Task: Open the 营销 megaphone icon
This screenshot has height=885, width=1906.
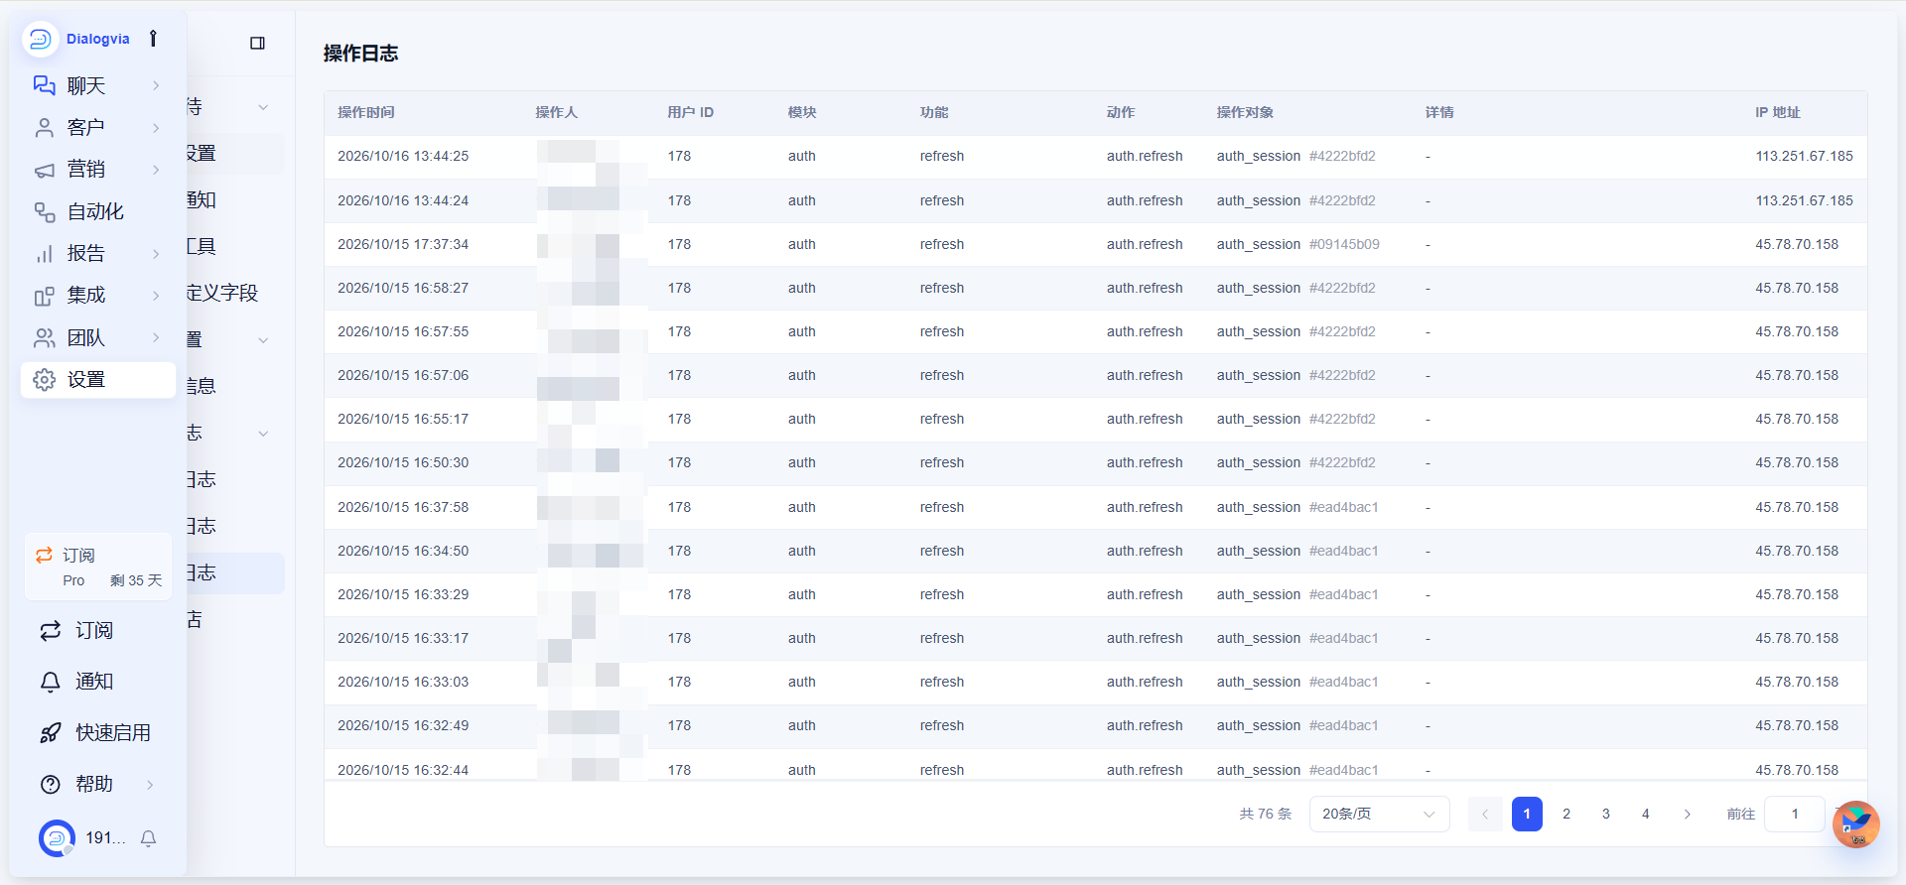Action: [x=45, y=170]
